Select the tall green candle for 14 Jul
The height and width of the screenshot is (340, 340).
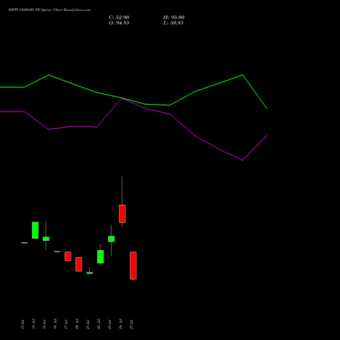35,230
